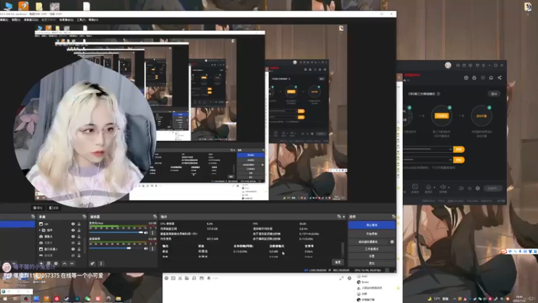Close the Stats (统计) dock
The image size is (538, 303).
tap(344, 217)
